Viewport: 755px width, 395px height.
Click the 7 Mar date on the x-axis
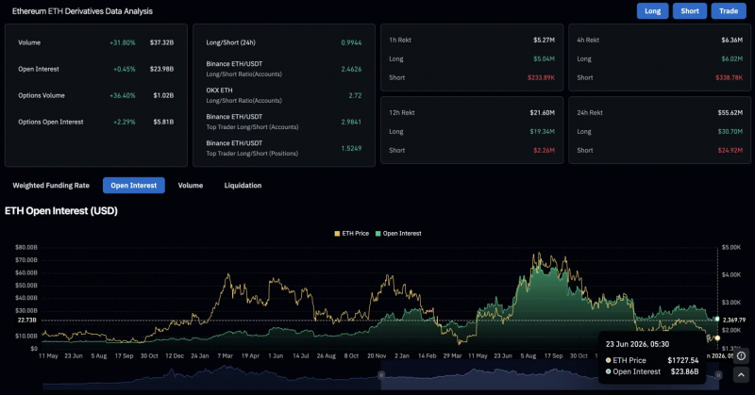coord(225,356)
